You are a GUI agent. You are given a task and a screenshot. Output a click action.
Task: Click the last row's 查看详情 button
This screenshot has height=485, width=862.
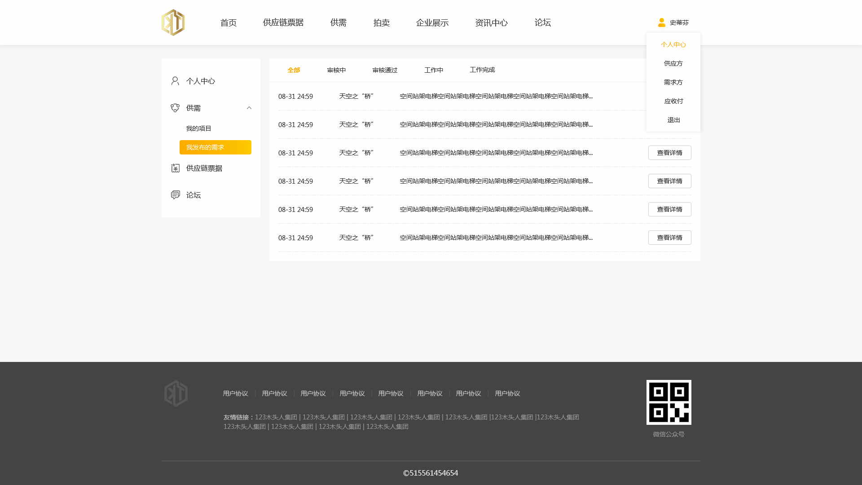669,238
